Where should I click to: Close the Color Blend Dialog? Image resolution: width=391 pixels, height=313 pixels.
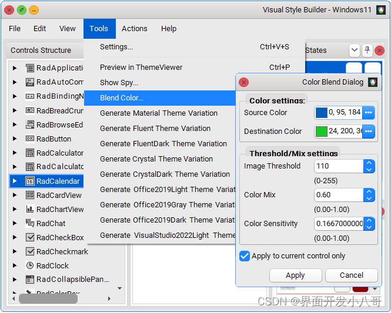pyautogui.click(x=243, y=82)
